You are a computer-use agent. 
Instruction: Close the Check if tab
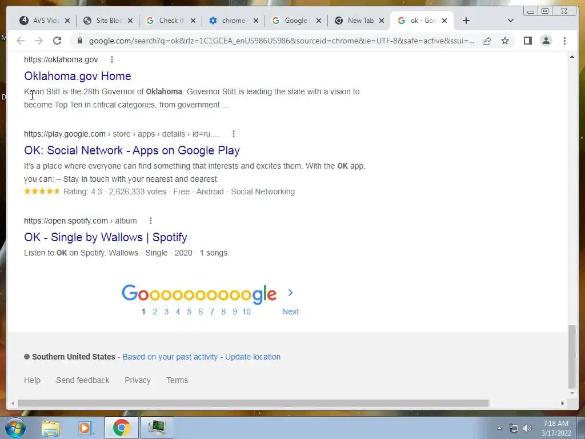[x=193, y=21]
